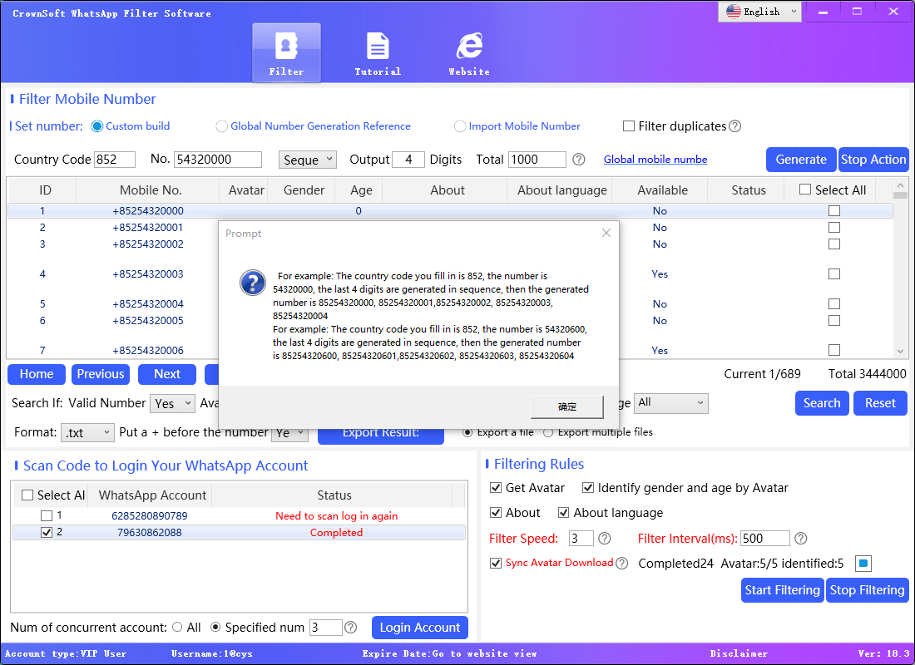915x665 pixels.
Task: Confirm the Prompt dialog with 确定
Action: pyautogui.click(x=568, y=406)
